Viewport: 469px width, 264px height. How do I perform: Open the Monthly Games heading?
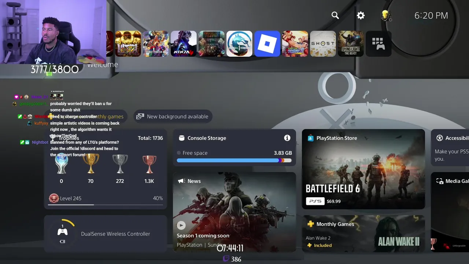335,224
